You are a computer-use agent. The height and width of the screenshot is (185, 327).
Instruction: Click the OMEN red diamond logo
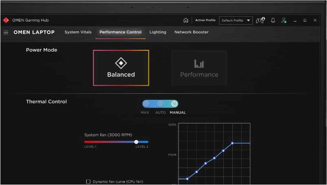[6, 20]
